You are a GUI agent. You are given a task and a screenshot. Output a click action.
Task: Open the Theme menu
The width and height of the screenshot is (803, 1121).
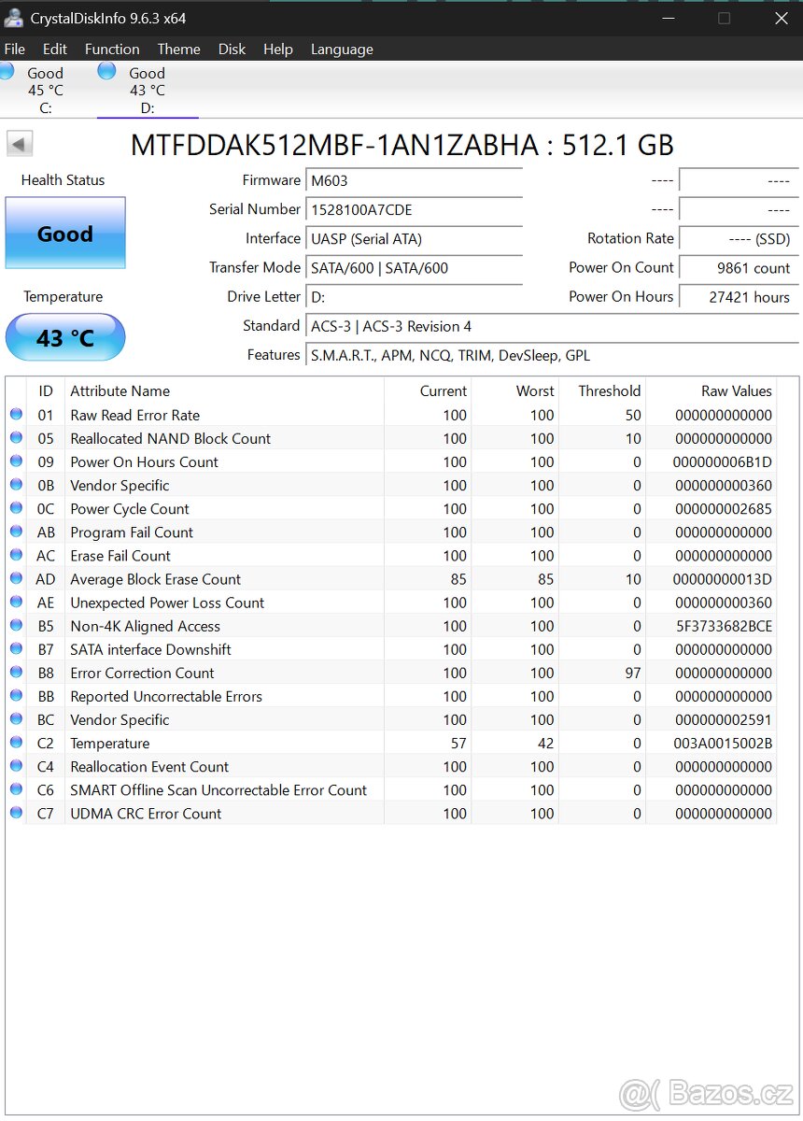(178, 50)
